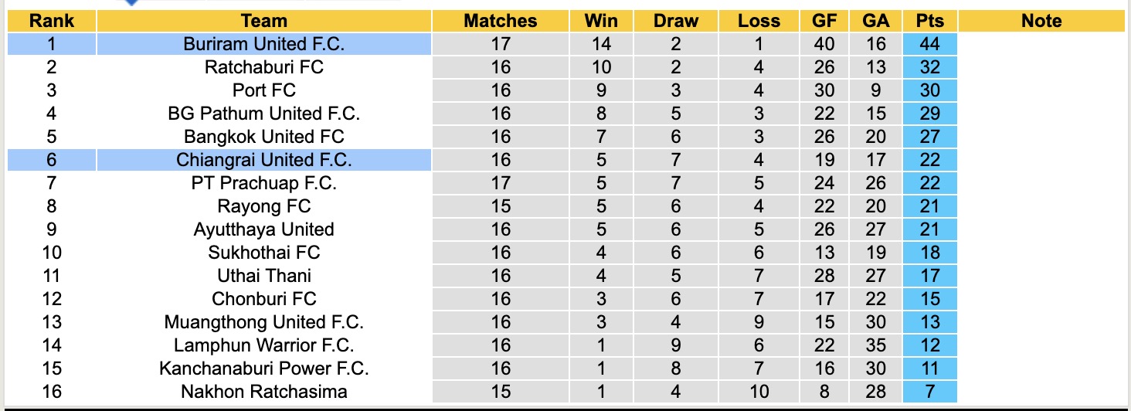Click Buriram United's 44 points cell
This screenshot has width=1131, height=411.
(x=930, y=44)
